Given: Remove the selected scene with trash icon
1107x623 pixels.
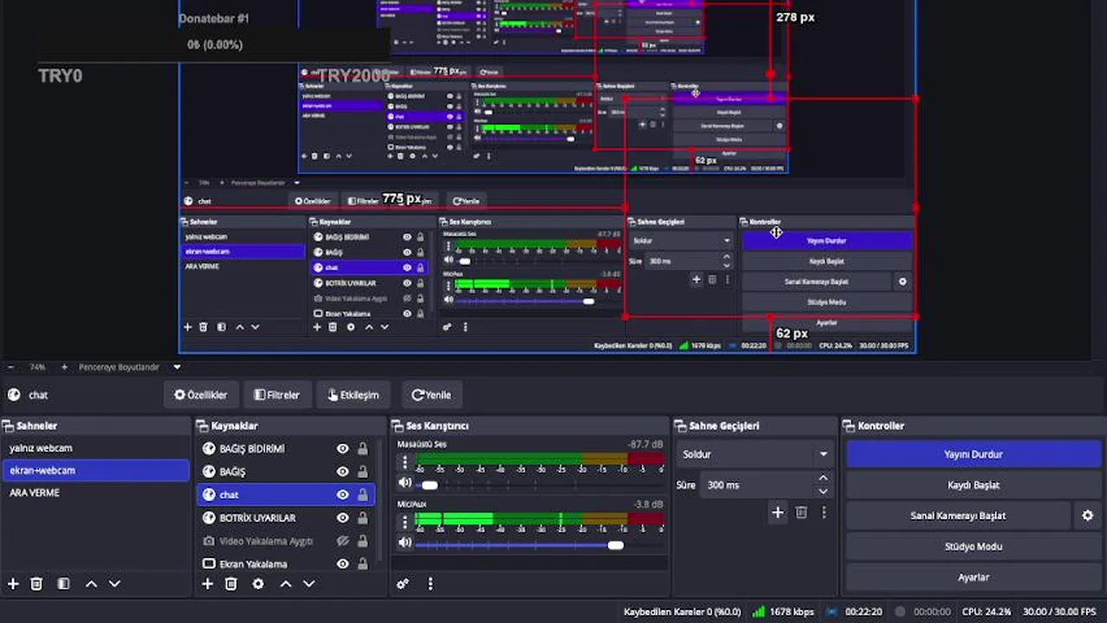Looking at the screenshot, I should (x=36, y=584).
